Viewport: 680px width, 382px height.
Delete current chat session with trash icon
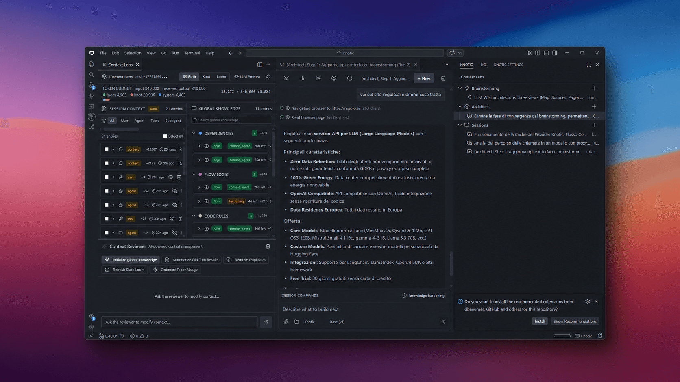(443, 78)
